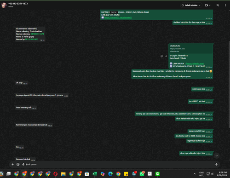
Task: Expand the call options arrow beside camera
Action: pos(210,5)
